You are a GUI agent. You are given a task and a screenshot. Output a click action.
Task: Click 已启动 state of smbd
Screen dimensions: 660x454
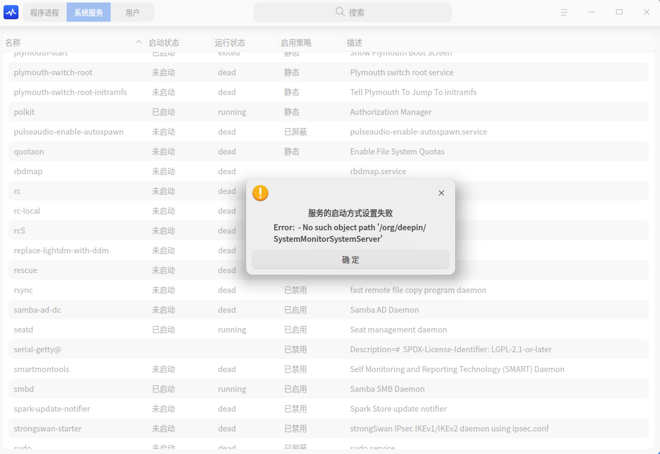click(163, 389)
